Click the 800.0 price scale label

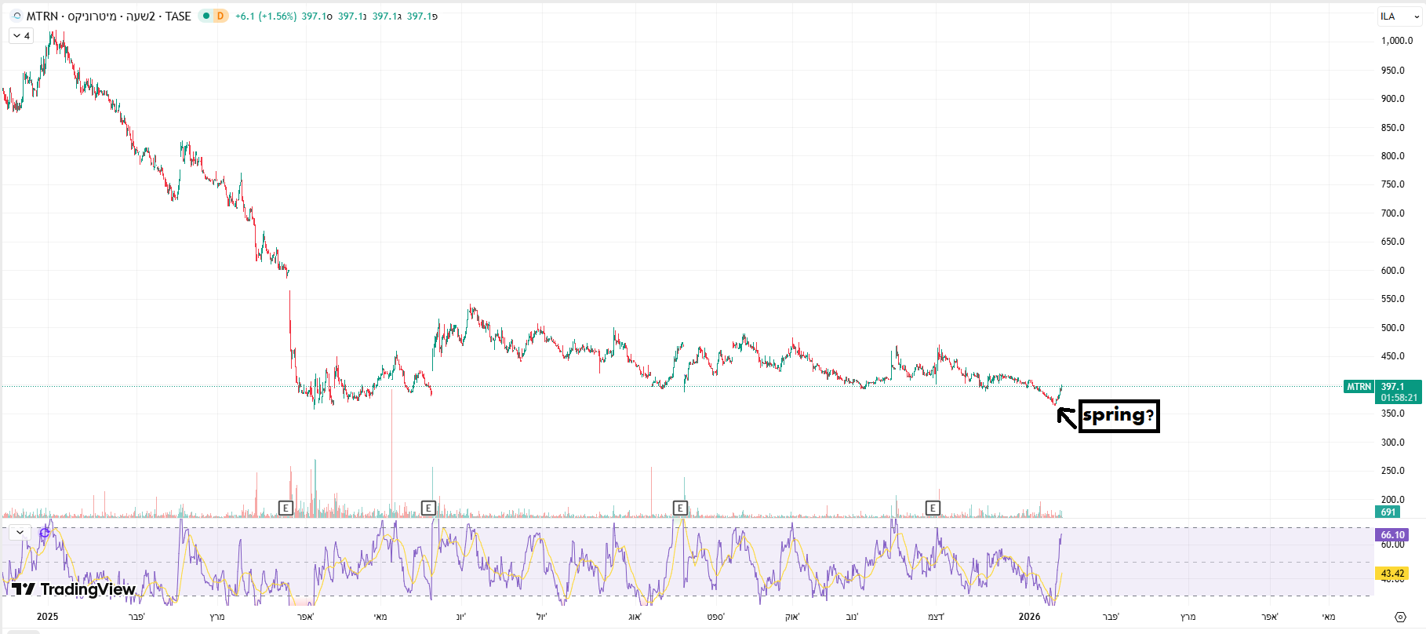tap(1393, 156)
